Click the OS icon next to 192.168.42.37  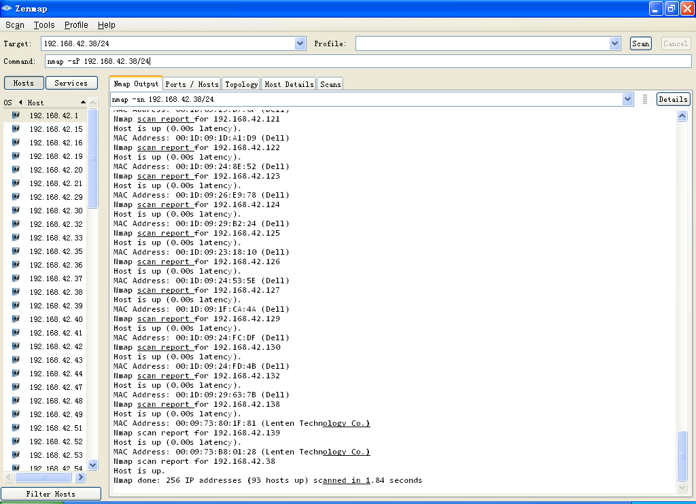click(16, 278)
